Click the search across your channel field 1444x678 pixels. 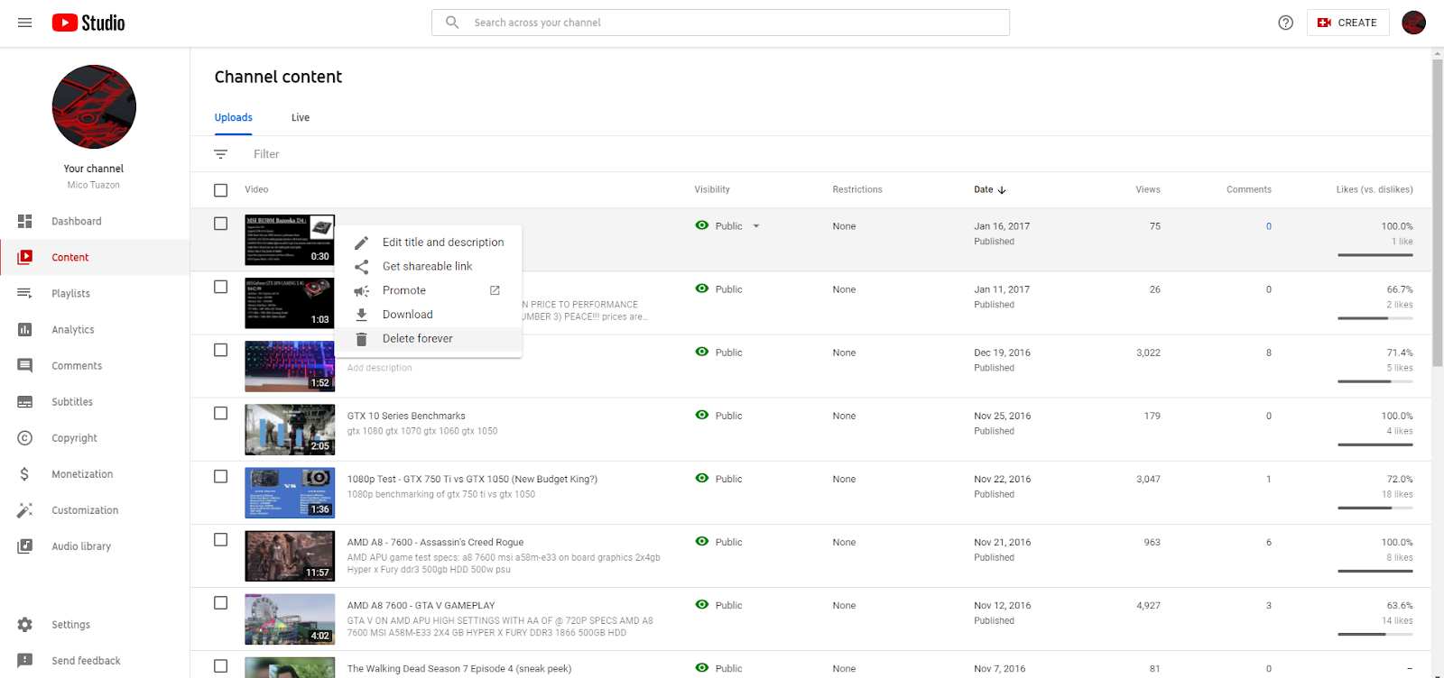pyautogui.click(x=731, y=23)
